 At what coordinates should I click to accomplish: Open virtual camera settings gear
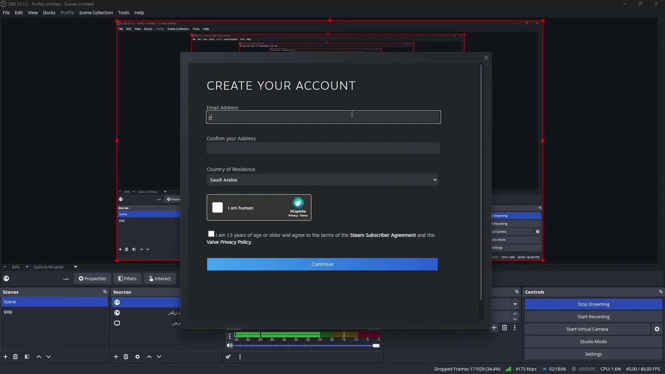(657, 329)
